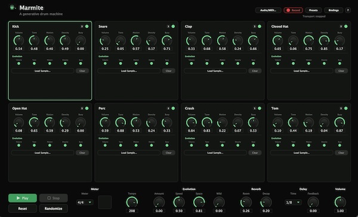Click the Stop transport button
This screenshot has width=358, height=217.
pos(54,198)
